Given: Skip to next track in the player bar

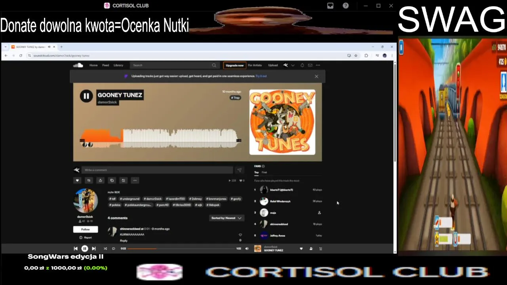Looking at the screenshot, I should point(93,249).
